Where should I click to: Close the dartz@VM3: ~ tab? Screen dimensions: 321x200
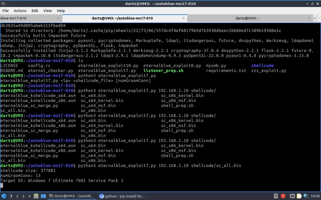(x=309, y=18)
